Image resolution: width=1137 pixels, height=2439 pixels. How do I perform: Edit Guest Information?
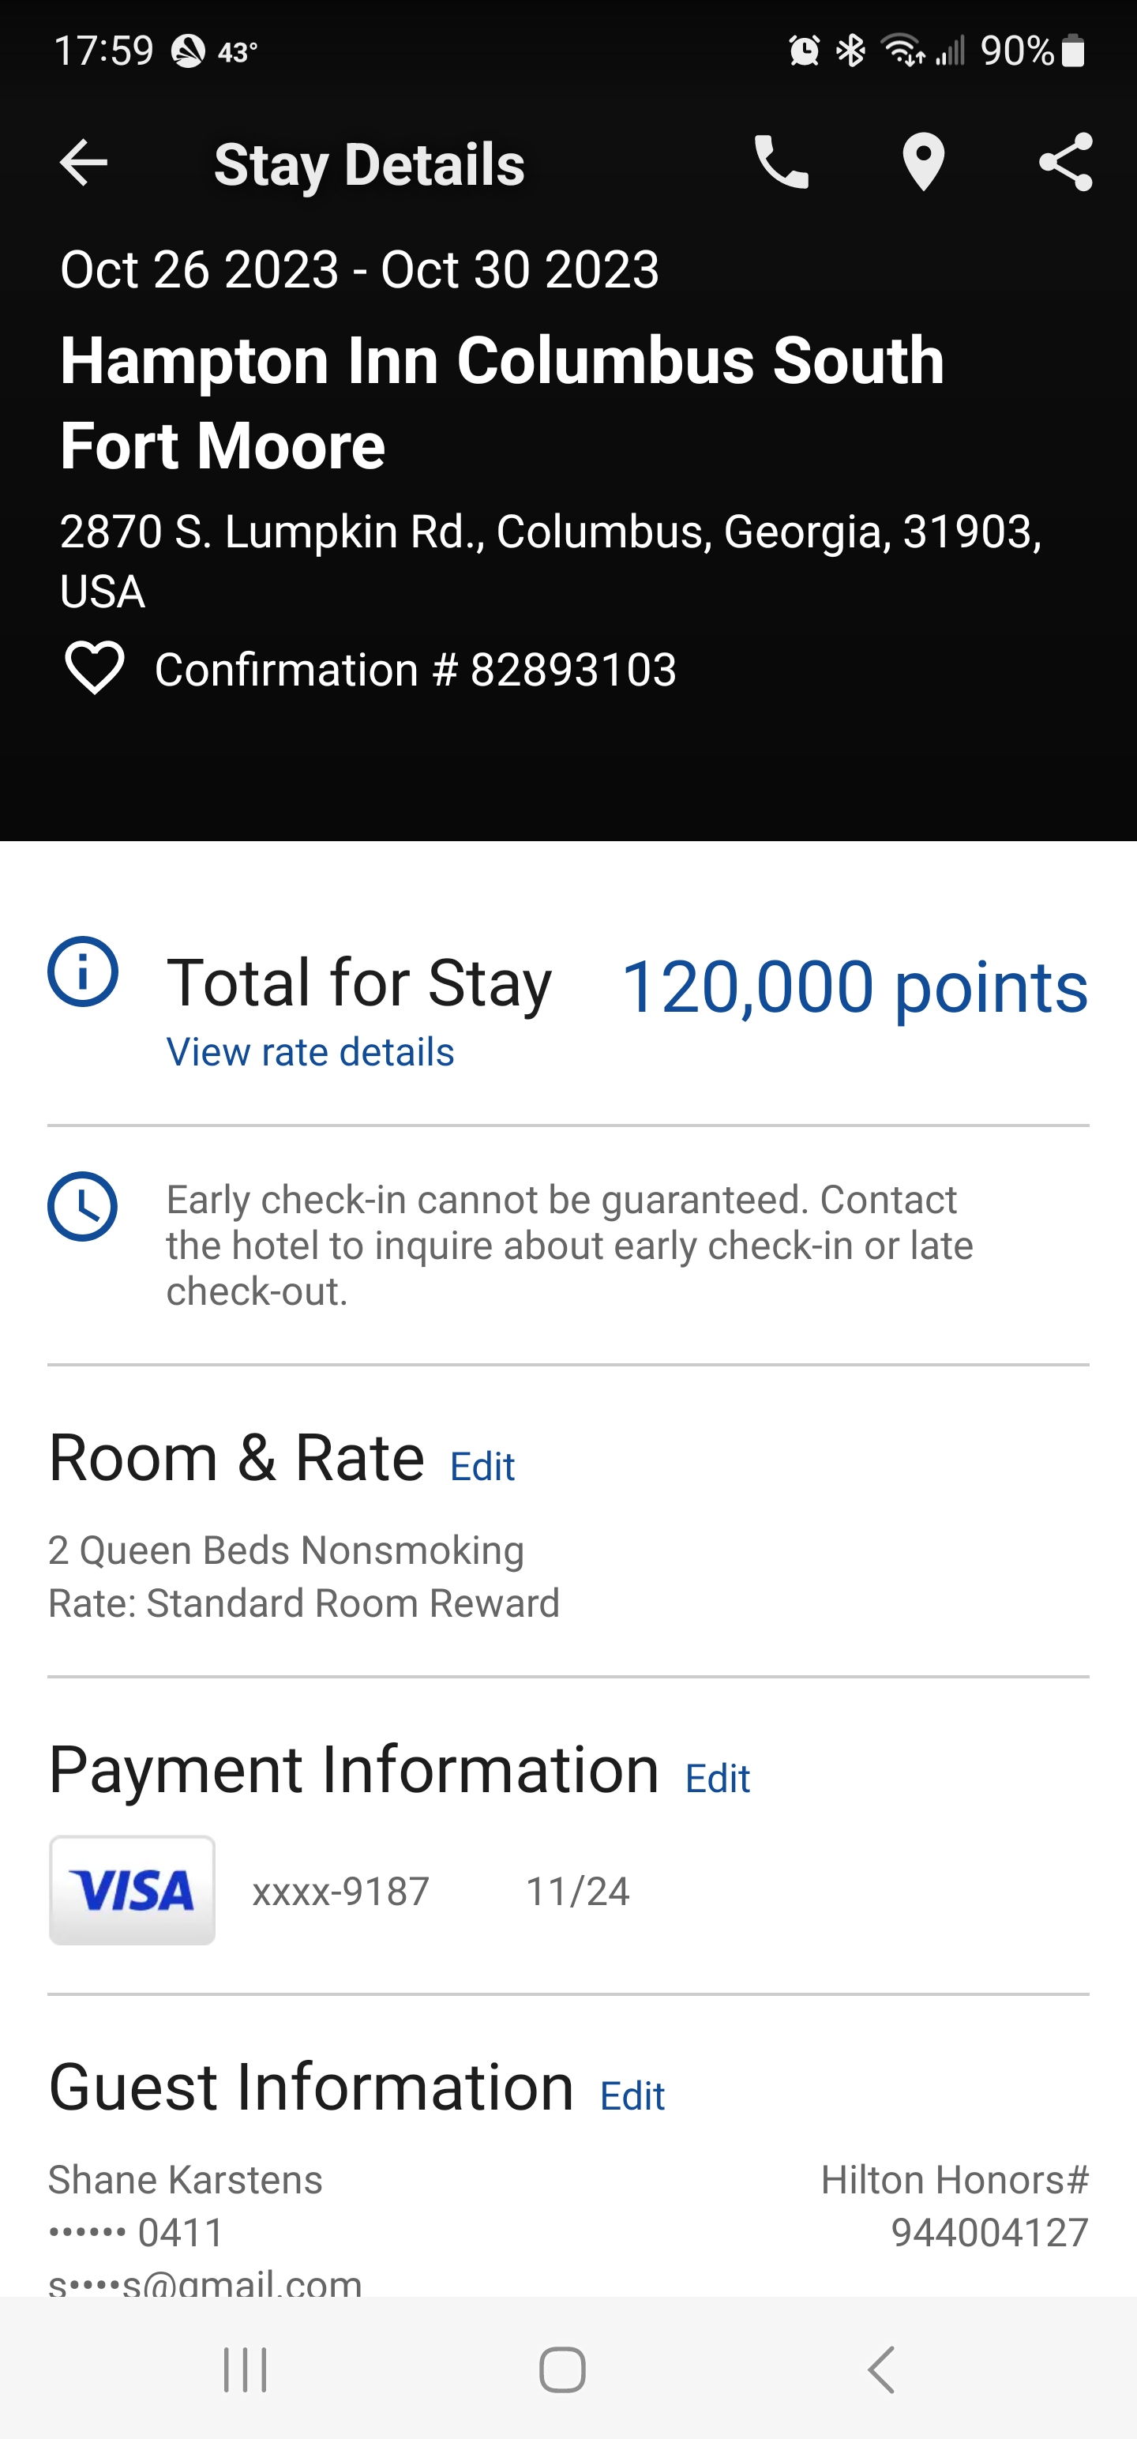(632, 2096)
